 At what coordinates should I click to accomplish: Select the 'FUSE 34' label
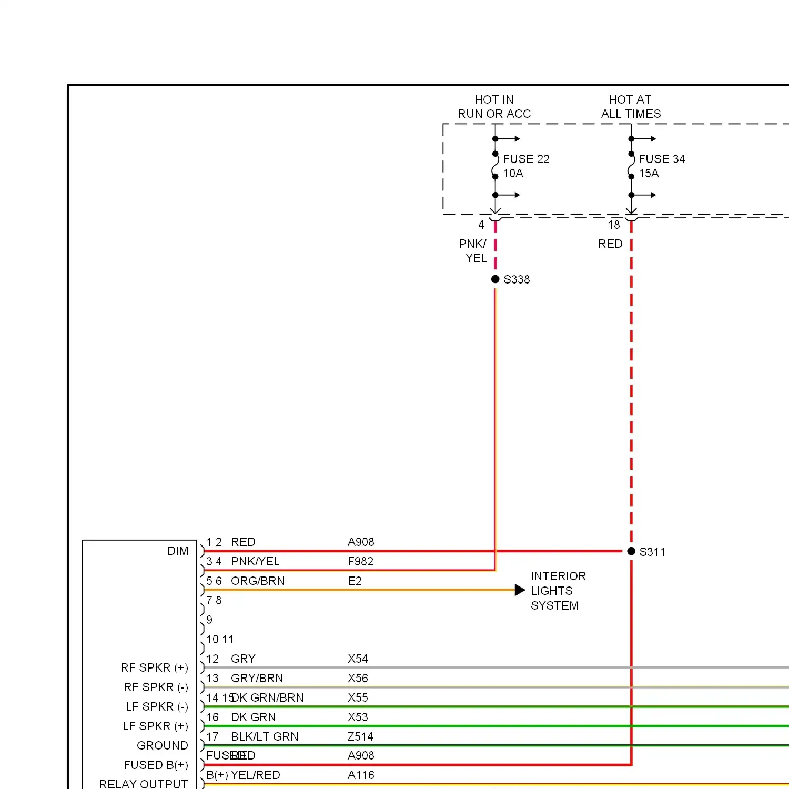pyautogui.click(x=662, y=159)
